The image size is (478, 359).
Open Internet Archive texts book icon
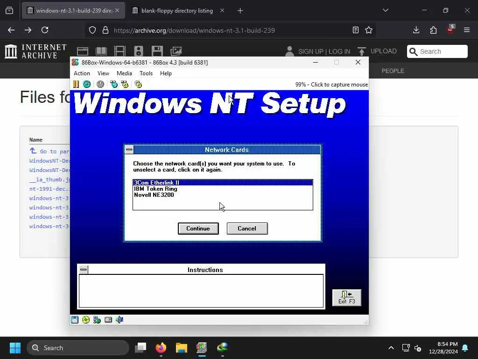[x=101, y=51]
